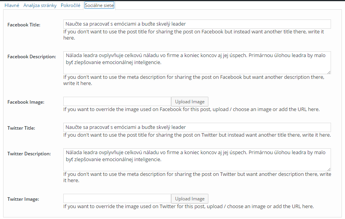Click the Facebook Image label
Screen dimensions: 345x219
[26, 102]
